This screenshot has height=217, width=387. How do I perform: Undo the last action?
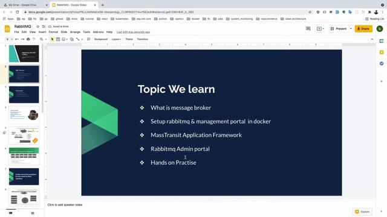point(17,39)
